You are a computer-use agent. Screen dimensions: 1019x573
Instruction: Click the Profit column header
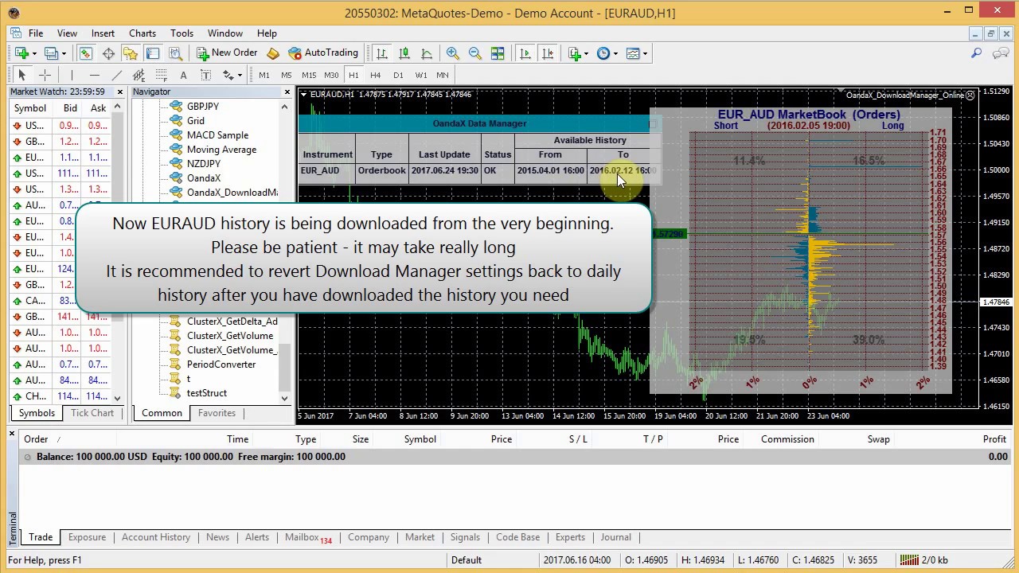[x=994, y=439]
